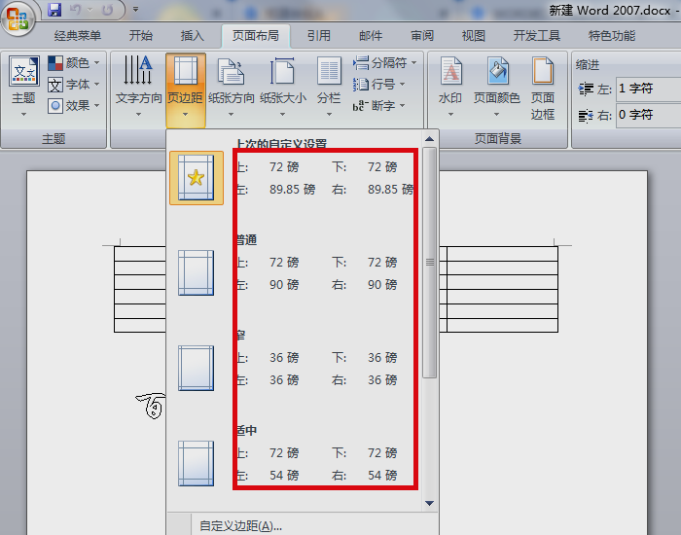Click the 主题 group label at ribbon bottom
Screen dimensions: 681x535
tap(54, 139)
